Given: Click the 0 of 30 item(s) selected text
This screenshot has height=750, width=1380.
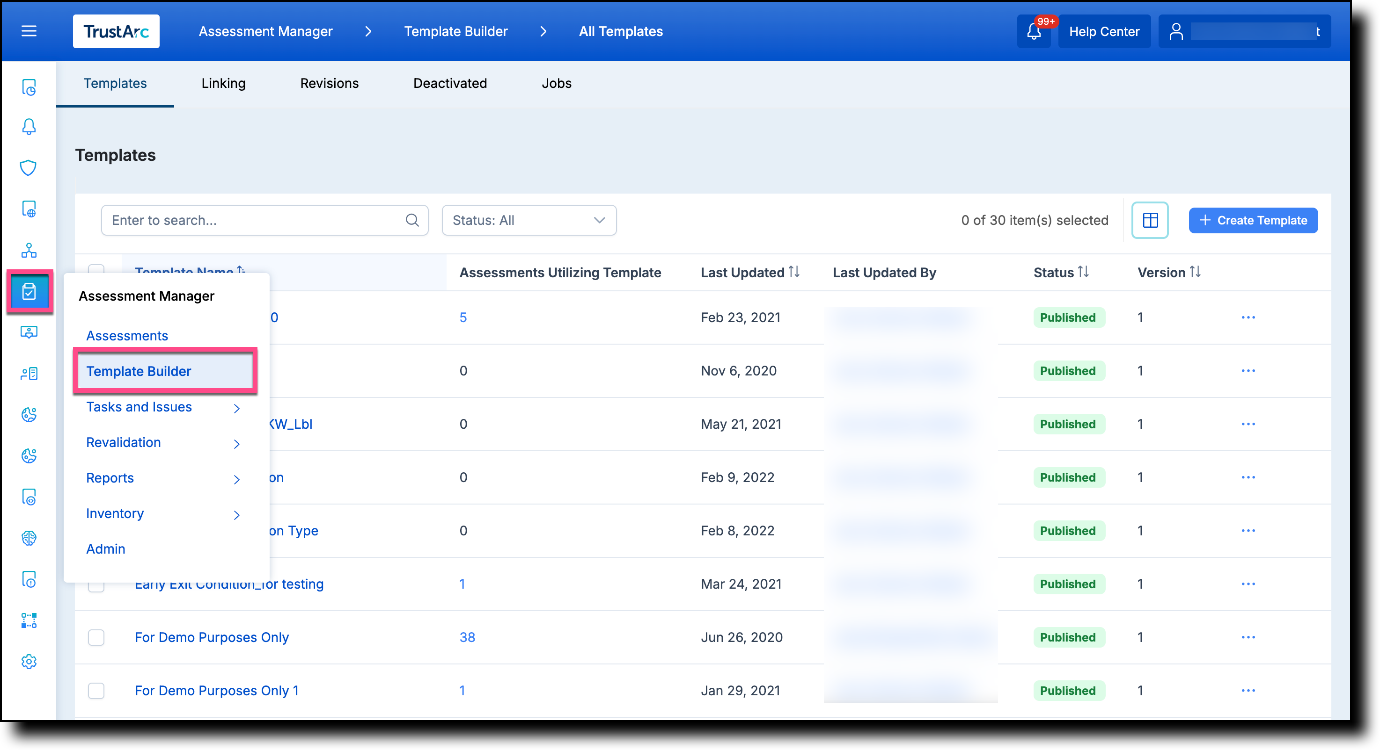Looking at the screenshot, I should [1035, 220].
